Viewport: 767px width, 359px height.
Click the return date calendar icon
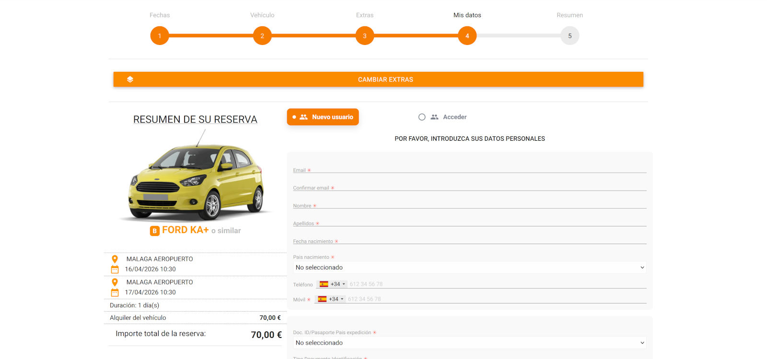click(x=115, y=292)
